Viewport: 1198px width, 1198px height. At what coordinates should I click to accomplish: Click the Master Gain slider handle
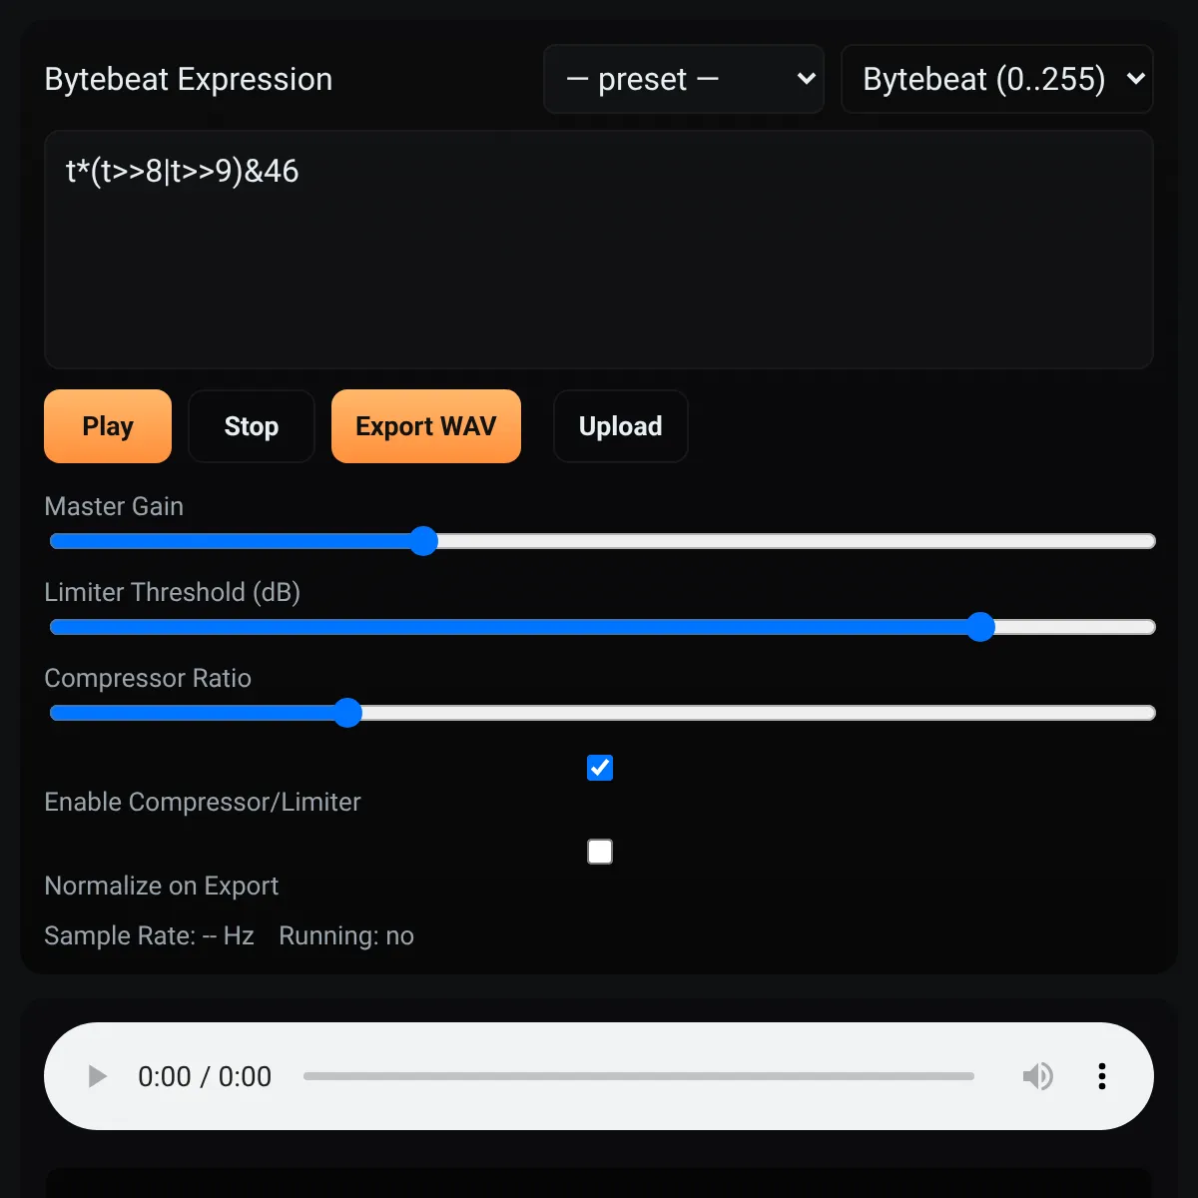point(424,541)
